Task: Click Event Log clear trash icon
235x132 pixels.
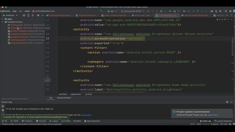Action: click(3, 110)
